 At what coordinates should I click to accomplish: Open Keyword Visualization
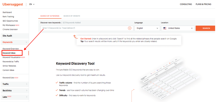click(14, 57)
